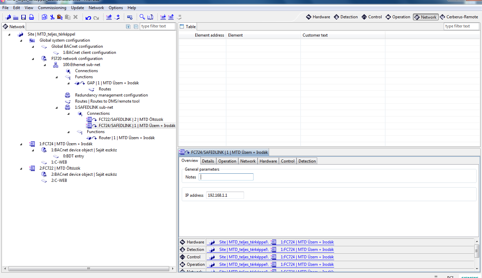This screenshot has height=278, width=482.
Task: Click the Print toolbar icon
Action: point(31,17)
